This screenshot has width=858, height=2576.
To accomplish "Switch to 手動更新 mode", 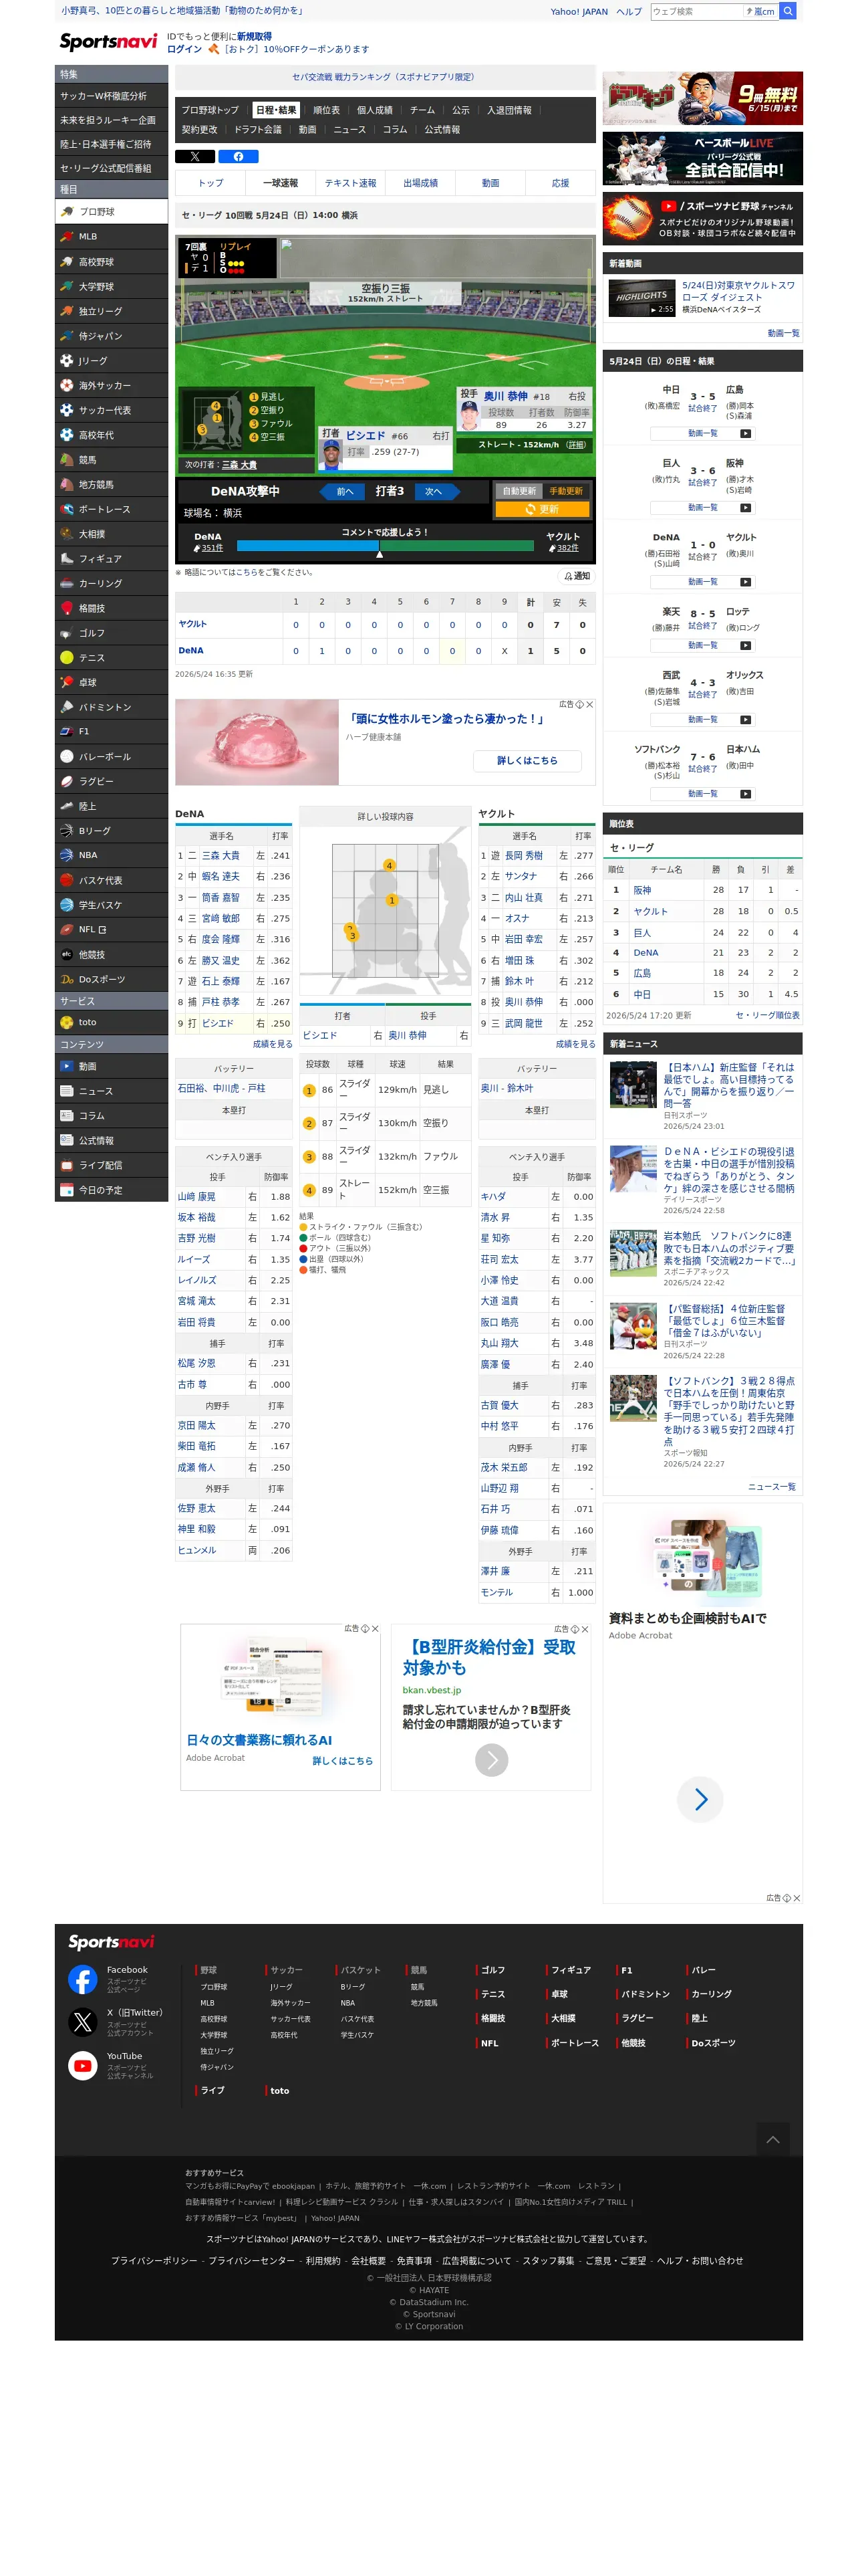I will (567, 491).
